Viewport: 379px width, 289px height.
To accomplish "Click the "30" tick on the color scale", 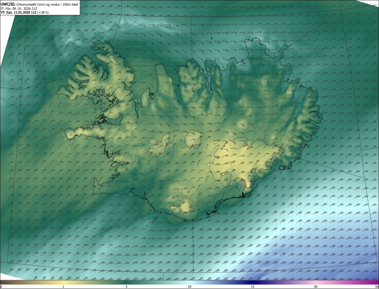I will (x=316, y=287).
